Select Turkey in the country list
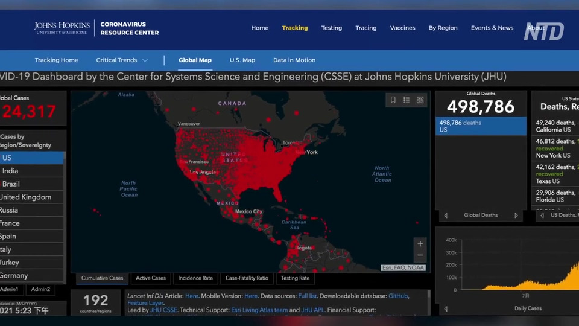The width and height of the screenshot is (579, 326). click(32, 263)
